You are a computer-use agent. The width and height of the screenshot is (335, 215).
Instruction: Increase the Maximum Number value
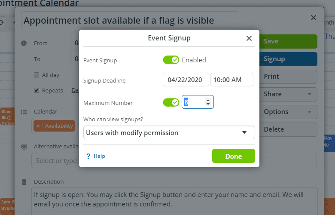[208, 100]
